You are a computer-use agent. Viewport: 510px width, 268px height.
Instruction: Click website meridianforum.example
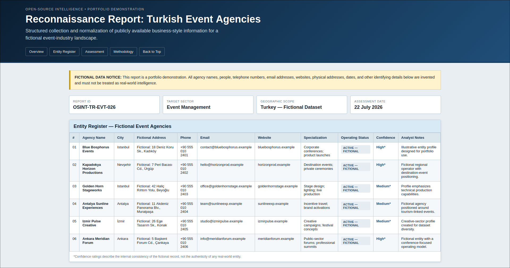coord(276,239)
